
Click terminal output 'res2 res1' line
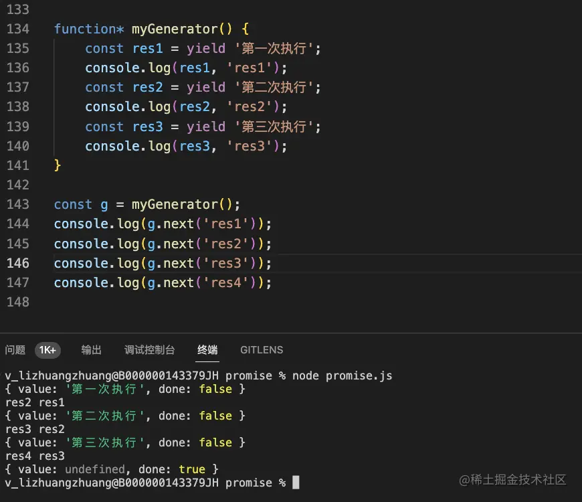35,402
